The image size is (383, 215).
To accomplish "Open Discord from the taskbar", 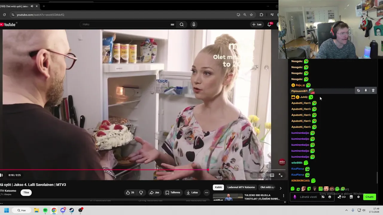I will (63, 210).
